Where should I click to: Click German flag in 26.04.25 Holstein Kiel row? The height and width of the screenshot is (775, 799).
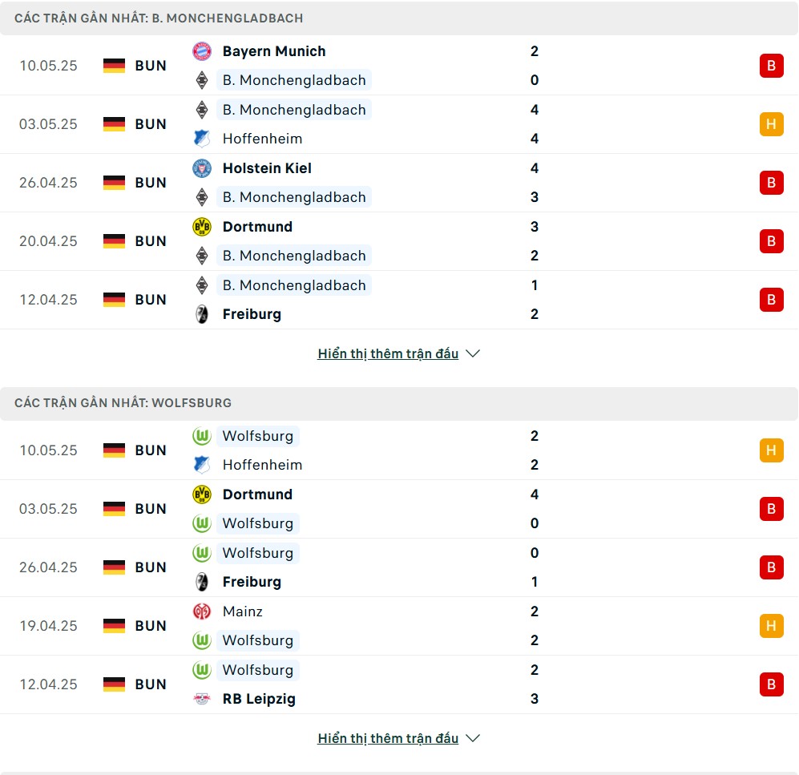coord(114,183)
